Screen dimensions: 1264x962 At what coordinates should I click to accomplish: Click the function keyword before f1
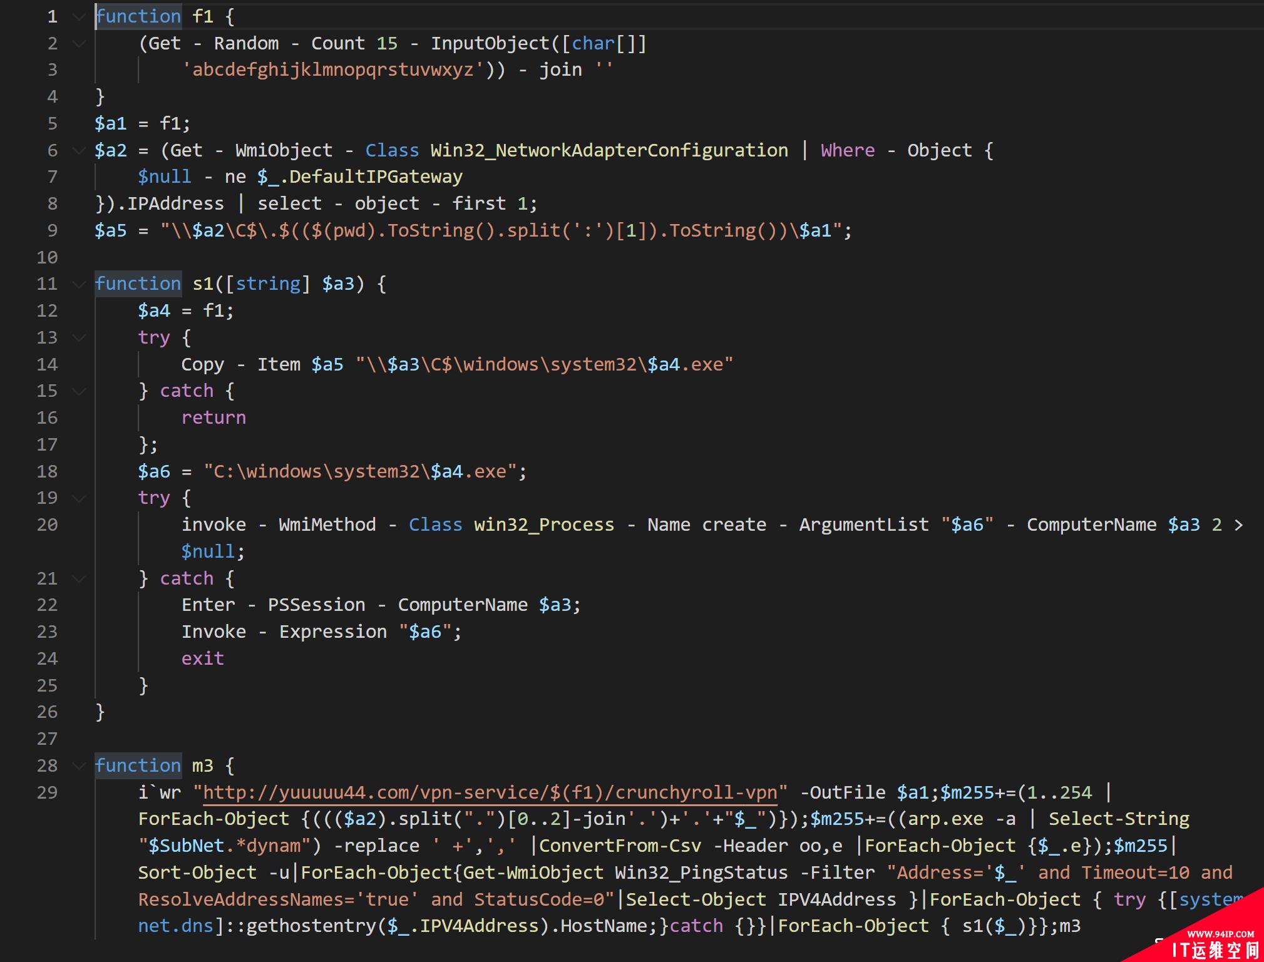138,17
